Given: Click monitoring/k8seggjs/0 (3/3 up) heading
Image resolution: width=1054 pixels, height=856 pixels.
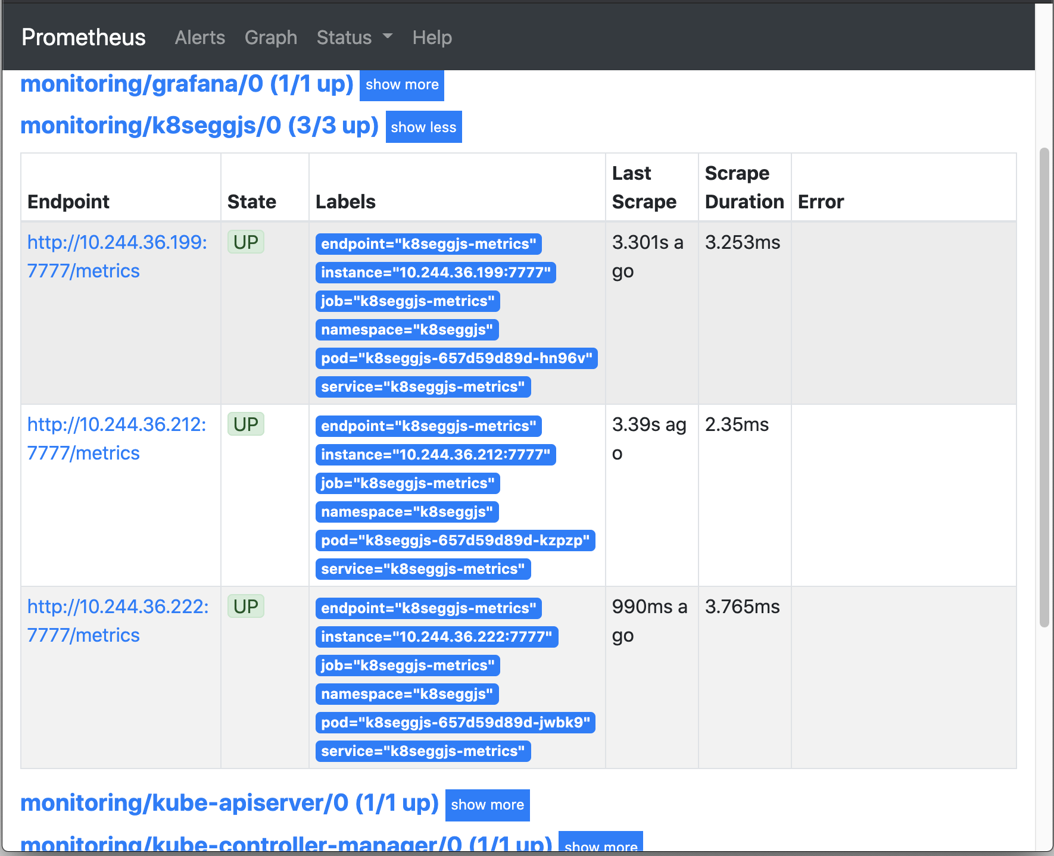Looking at the screenshot, I should pyautogui.click(x=199, y=126).
